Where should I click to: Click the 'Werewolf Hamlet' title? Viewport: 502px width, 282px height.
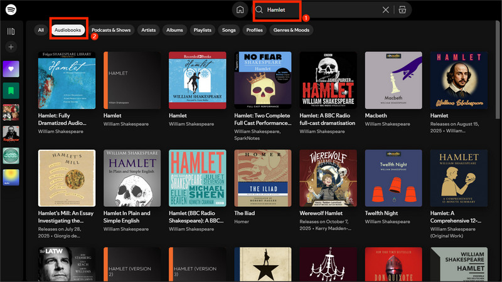click(x=321, y=213)
